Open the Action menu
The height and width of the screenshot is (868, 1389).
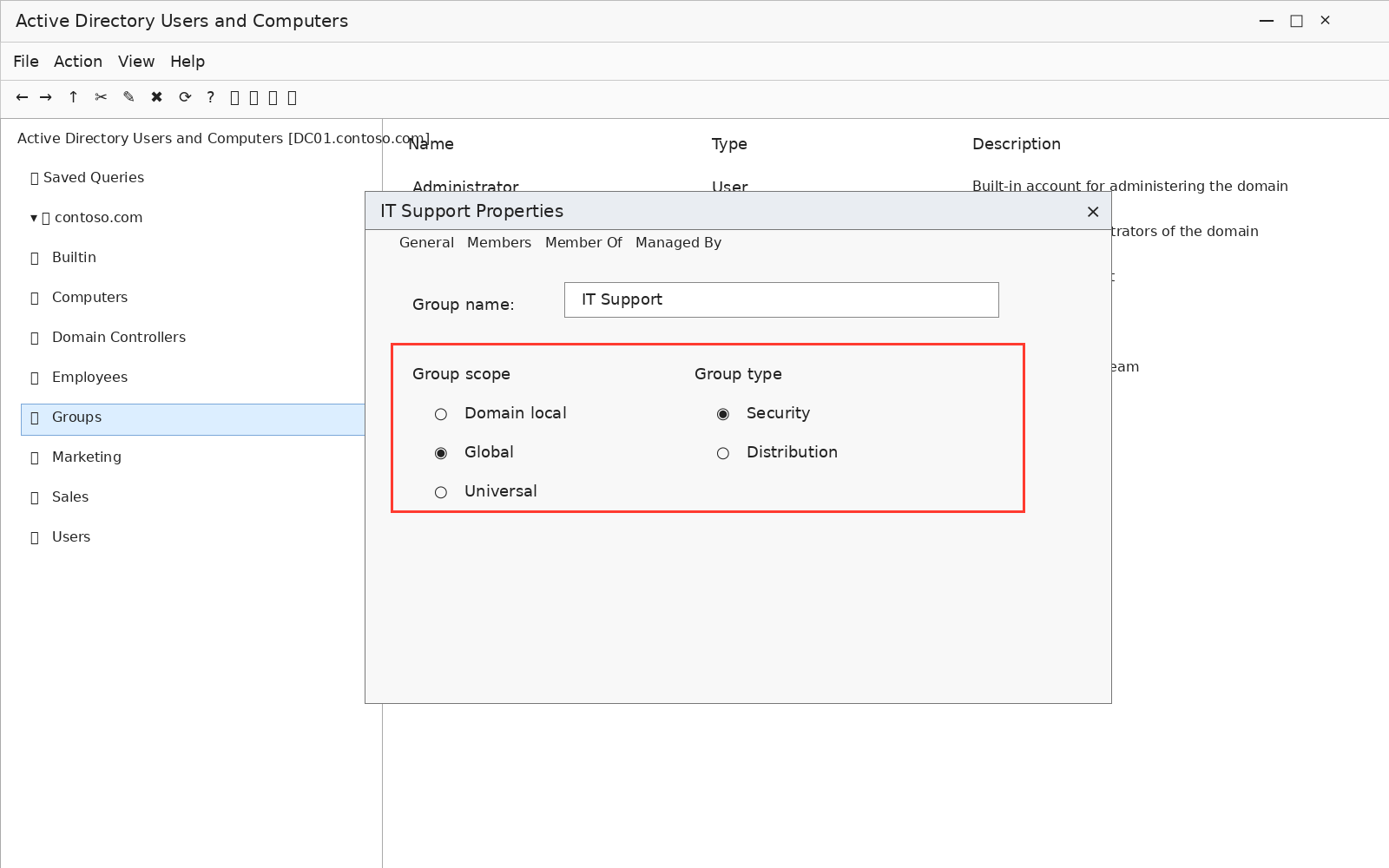tap(78, 62)
